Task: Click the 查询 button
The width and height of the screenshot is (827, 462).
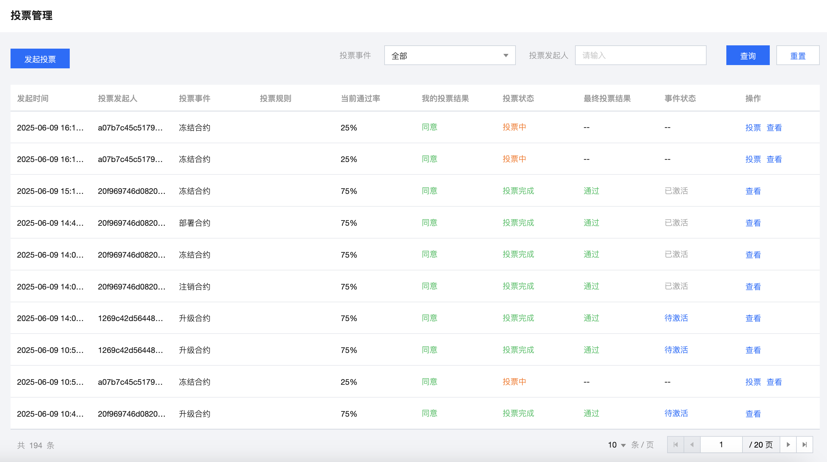Action: [x=748, y=55]
